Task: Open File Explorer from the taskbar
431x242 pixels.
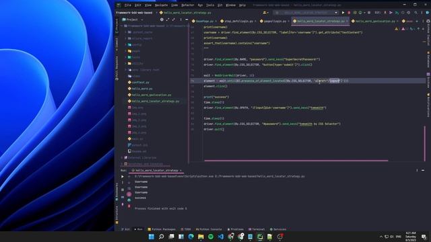Action: [x=201, y=237]
